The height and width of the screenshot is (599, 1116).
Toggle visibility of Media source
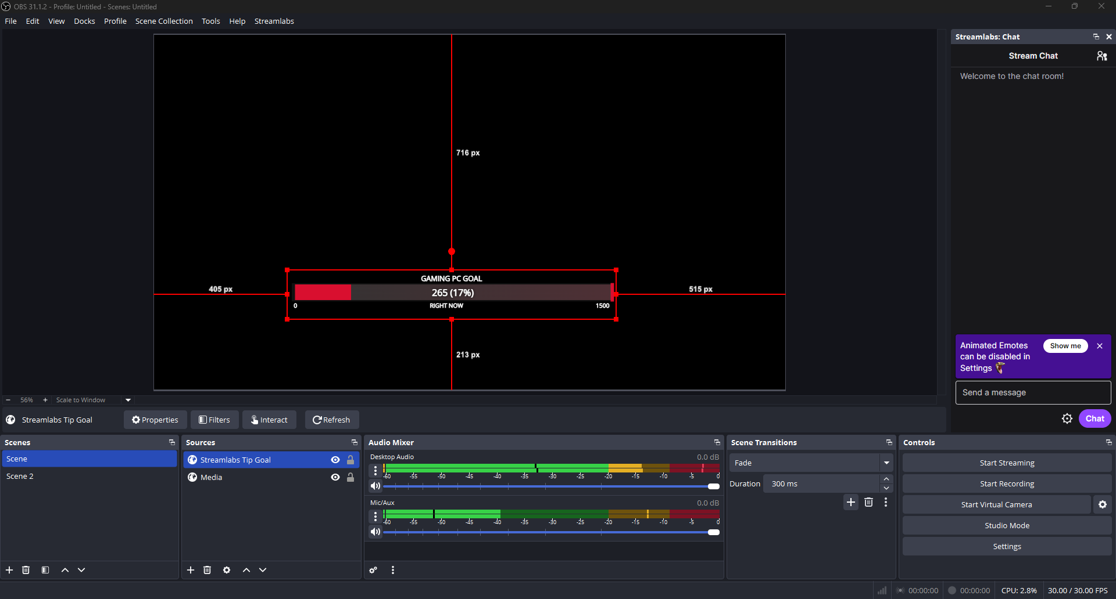(335, 477)
